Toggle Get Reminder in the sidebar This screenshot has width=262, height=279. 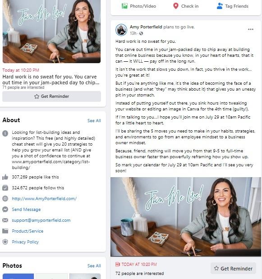(x=51, y=96)
